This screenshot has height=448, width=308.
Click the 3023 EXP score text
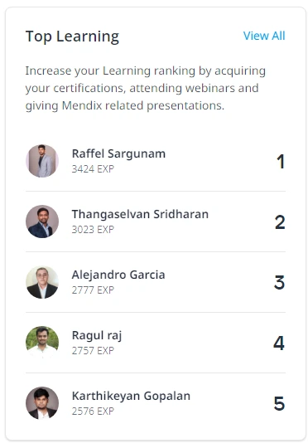(93, 230)
